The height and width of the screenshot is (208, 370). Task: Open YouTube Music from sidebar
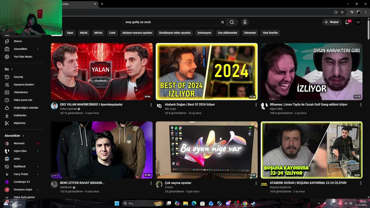pyautogui.click(x=23, y=57)
